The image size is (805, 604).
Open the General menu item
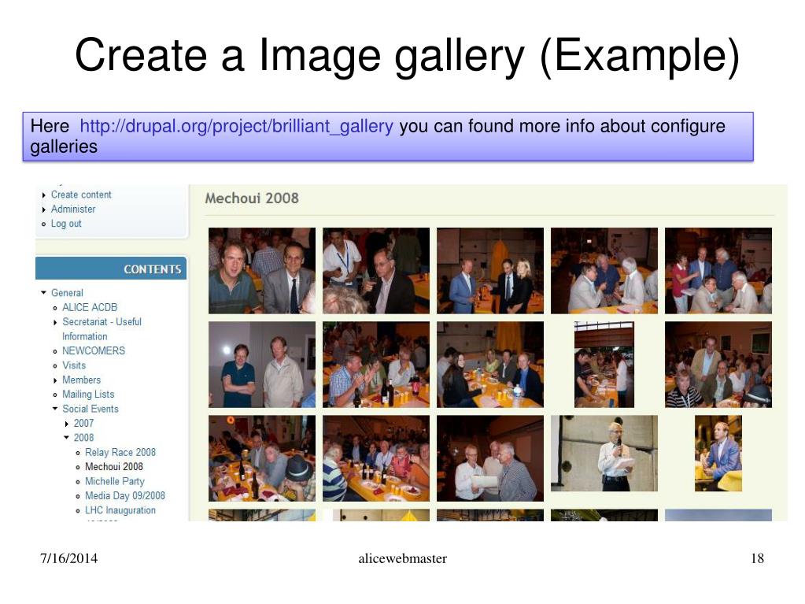click(67, 293)
